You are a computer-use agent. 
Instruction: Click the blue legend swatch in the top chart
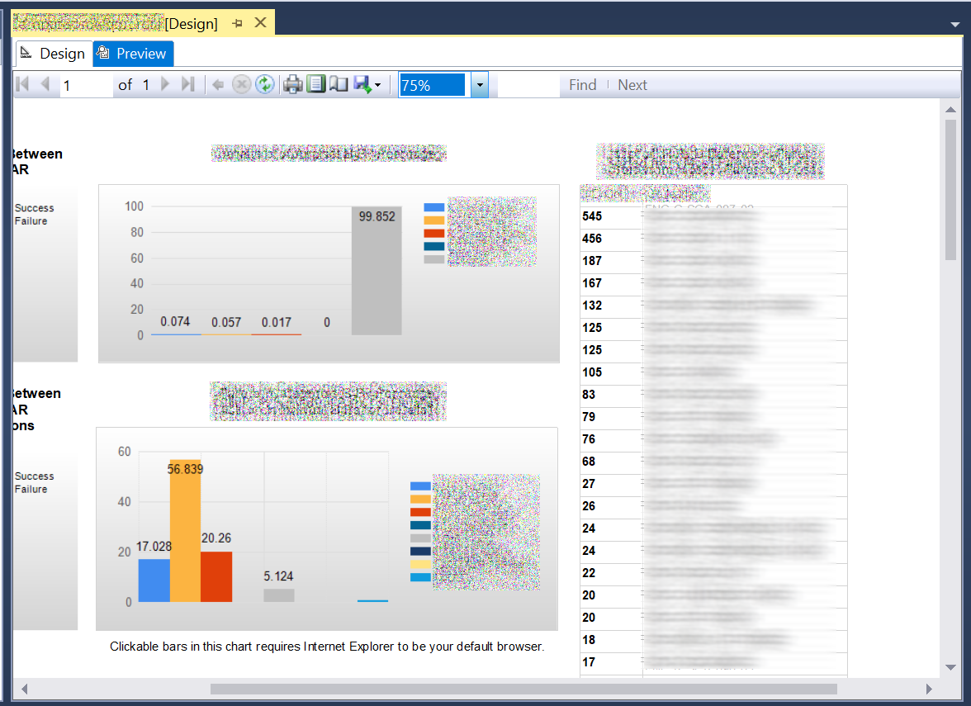(x=434, y=207)
